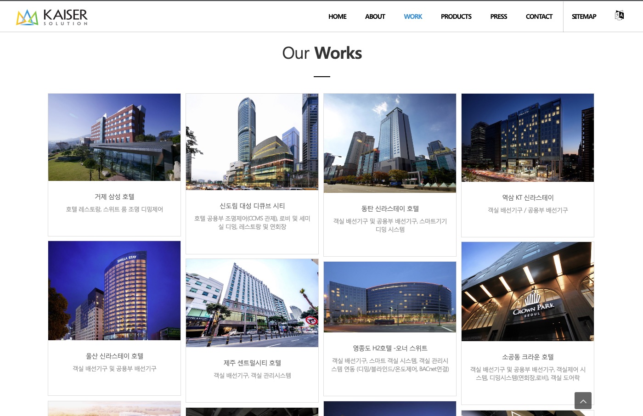
Task: Open 동탄 신라스테이 호텔 photo
Action: click(390, 143)
